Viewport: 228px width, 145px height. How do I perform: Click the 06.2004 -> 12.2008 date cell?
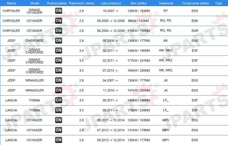pyautogui.click(x=111, y=31)
